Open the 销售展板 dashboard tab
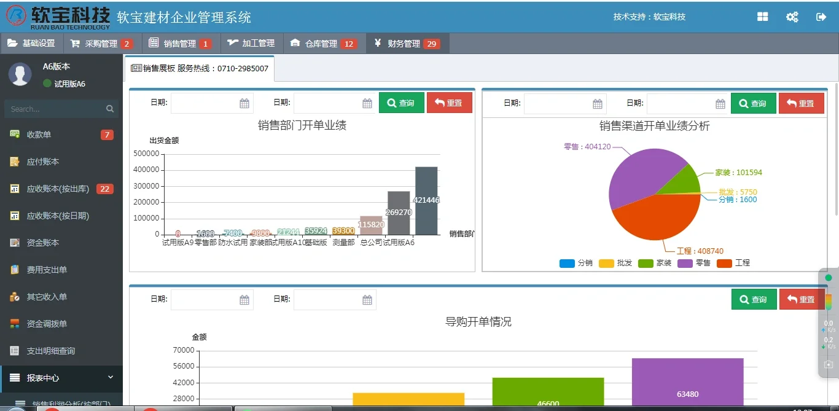Image resolution: width=839 pixels, height=411 pixels. [x=199, y=68]
